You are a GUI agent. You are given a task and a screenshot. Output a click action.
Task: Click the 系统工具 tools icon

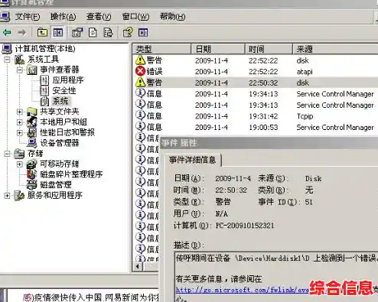tap(20, 59)
